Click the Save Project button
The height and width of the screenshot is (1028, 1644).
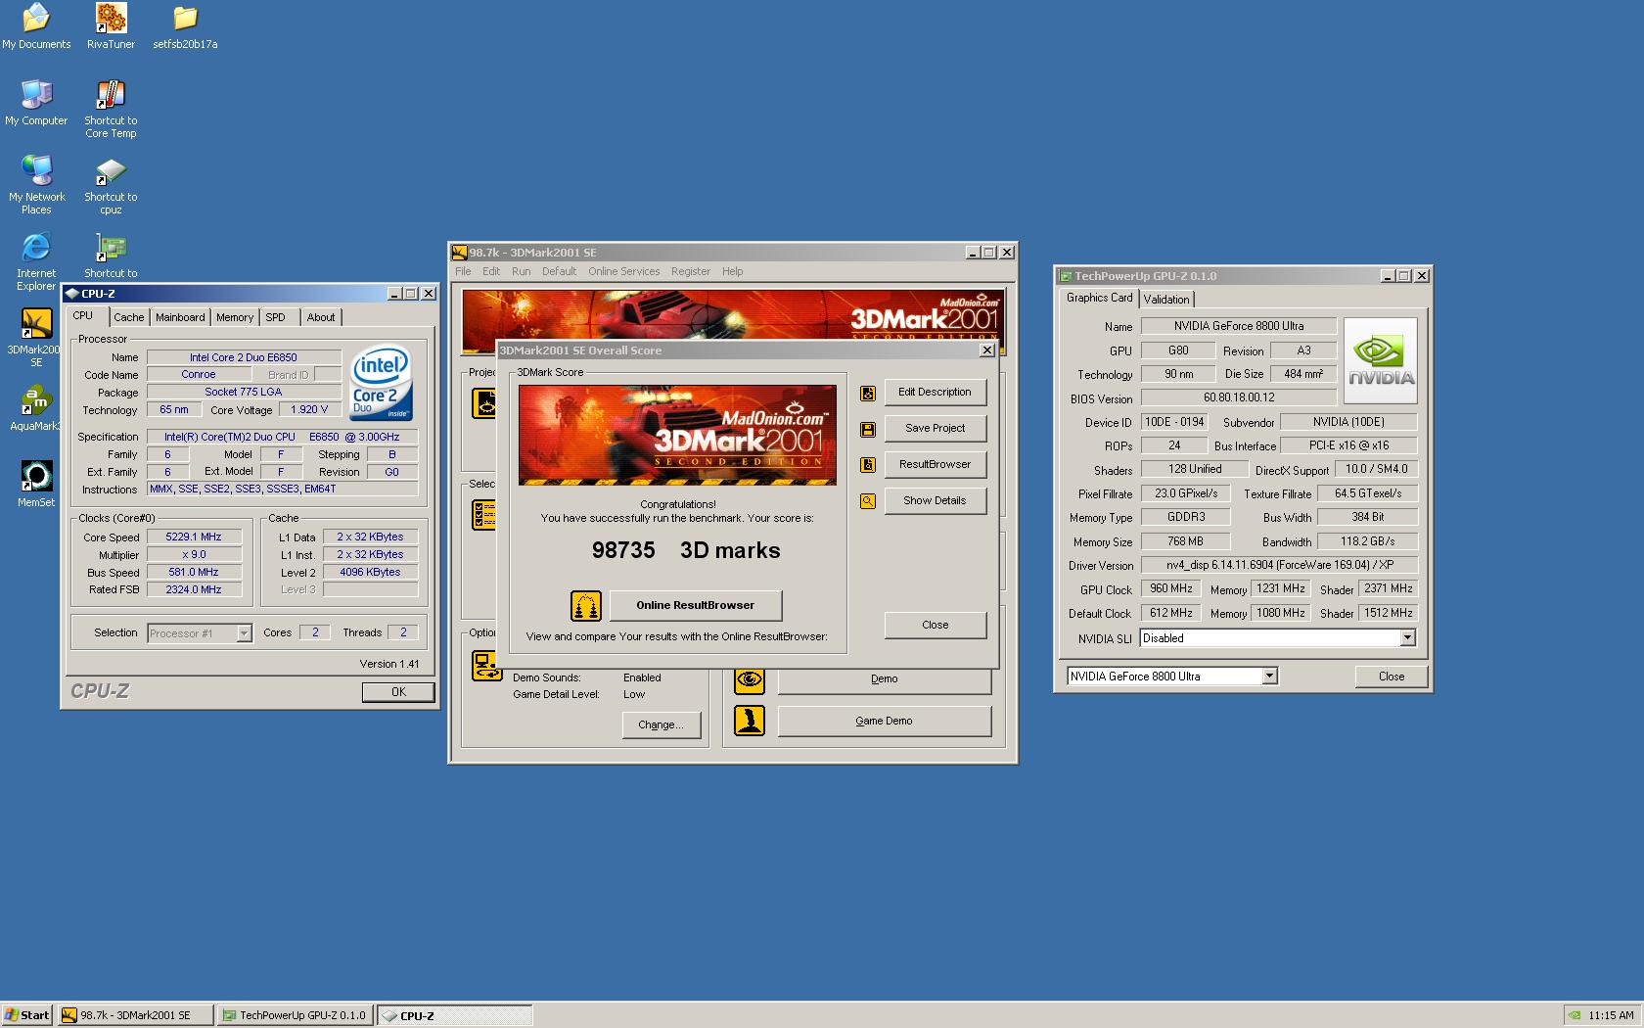(935, 428)
